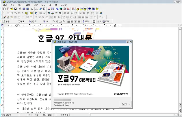This screenshot has height=117, width=182.
Task: Open the 본문 paragraph style dropdown
Action: pos(7,21)
